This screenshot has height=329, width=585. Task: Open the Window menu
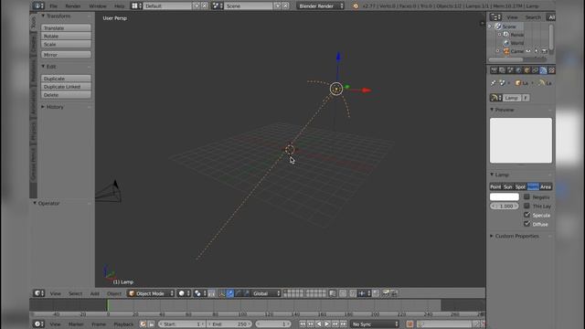pos(98,6)
